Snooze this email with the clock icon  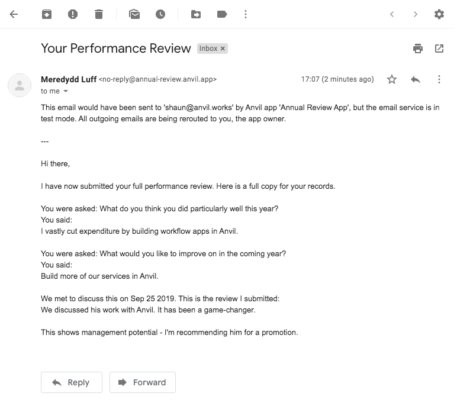point(160,14)
